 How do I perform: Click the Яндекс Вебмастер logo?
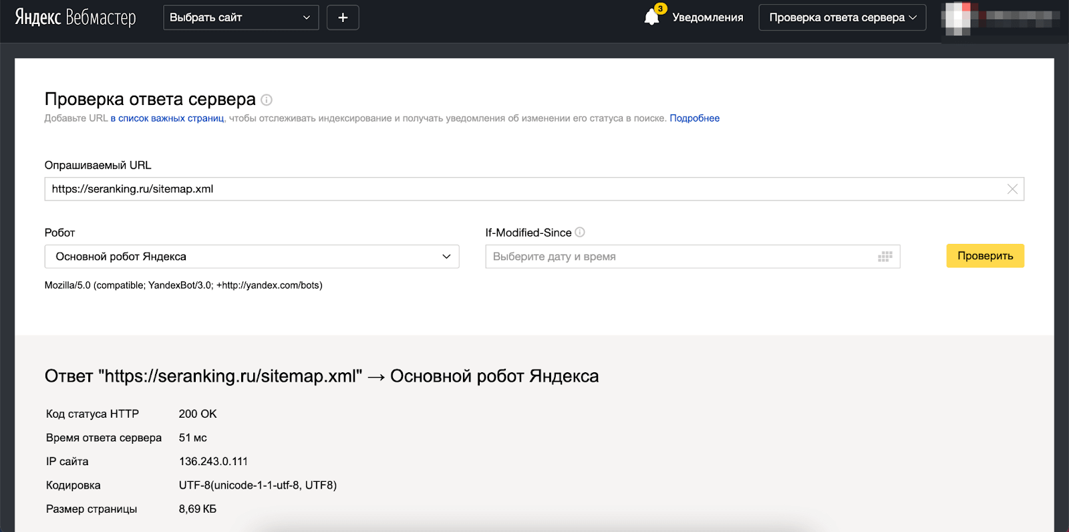(x=75, y=17)
